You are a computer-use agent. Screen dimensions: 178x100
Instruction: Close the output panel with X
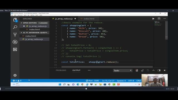click(164, 70)
